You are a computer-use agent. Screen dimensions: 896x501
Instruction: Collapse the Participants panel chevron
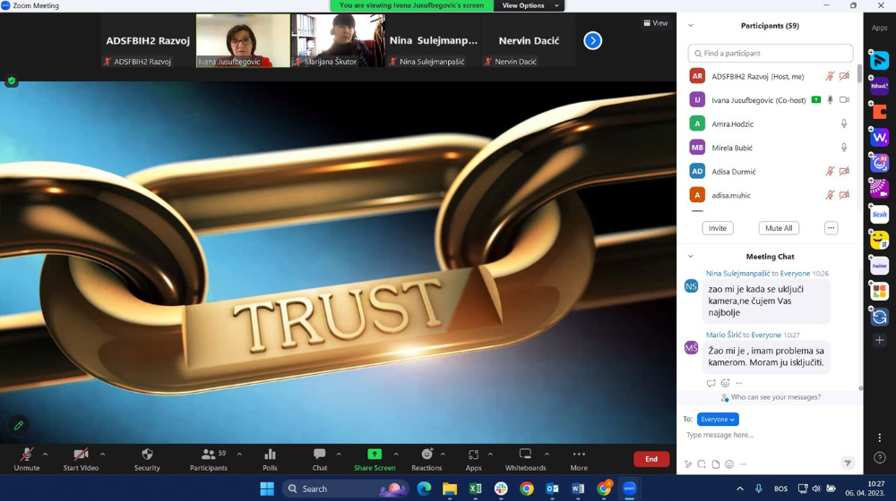690,26
